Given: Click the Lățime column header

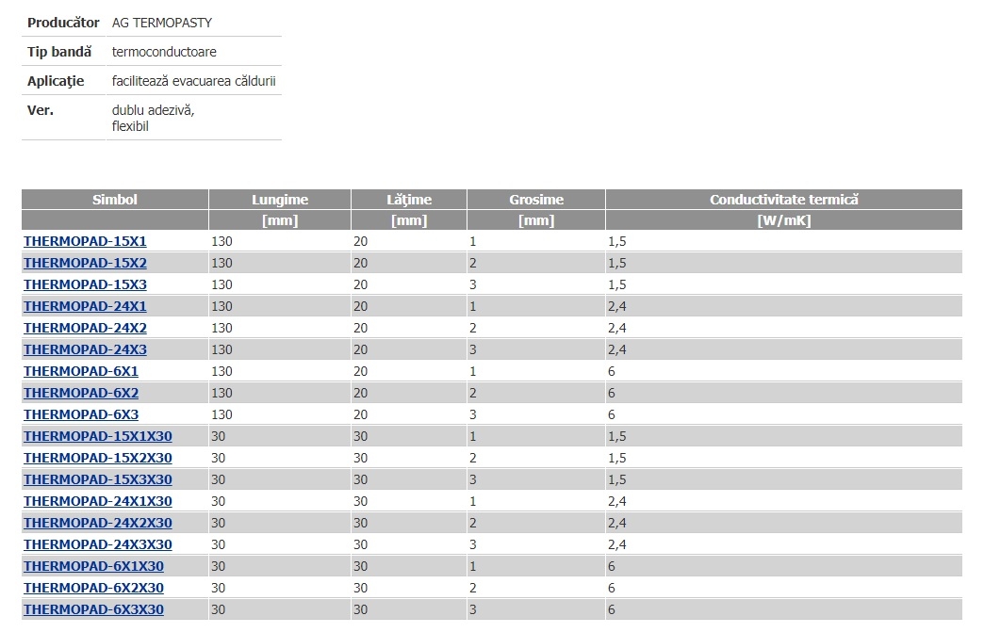Looking at the screenshot, I should point(409,200).
